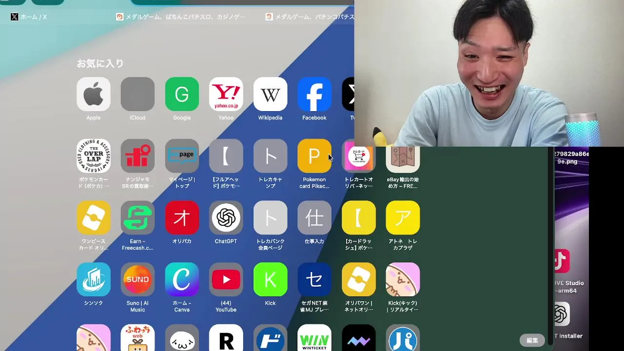Open the red オリパカ bookmark
Screen dimensions: 624x351
coord(182,217)
